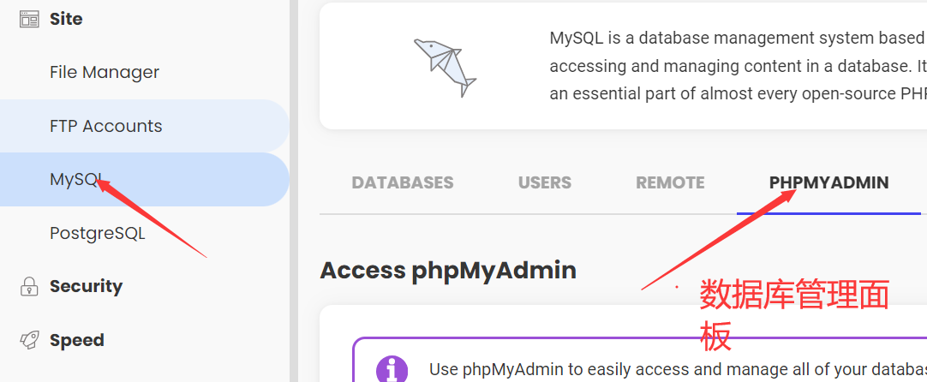Image resolution: width=927 pixels, height=382 pixels.
Task: Click the MySQL origami dolphin logo
Action: pyautogui.click(x=444, y=66)
